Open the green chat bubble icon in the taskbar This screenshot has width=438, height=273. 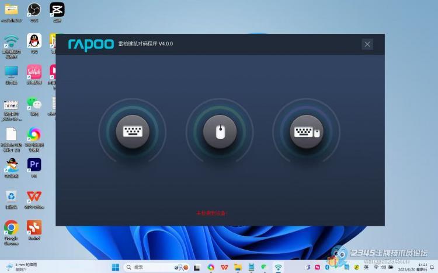click(264, 267)
